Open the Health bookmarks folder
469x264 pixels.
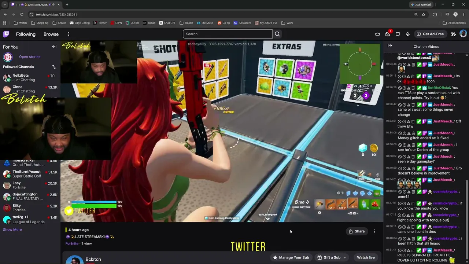[186, 23]
